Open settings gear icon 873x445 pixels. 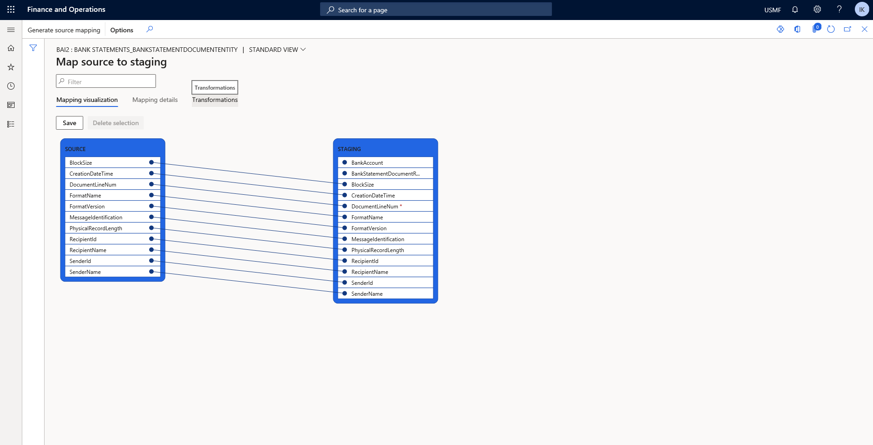pos(817,10)
